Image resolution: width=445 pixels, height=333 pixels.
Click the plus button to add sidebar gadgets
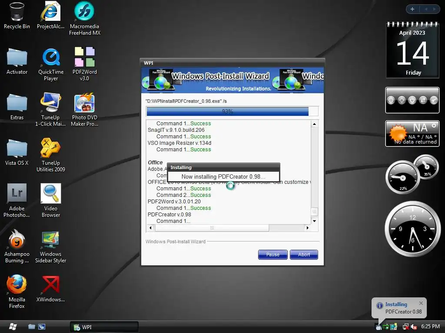tap(412, 9)
